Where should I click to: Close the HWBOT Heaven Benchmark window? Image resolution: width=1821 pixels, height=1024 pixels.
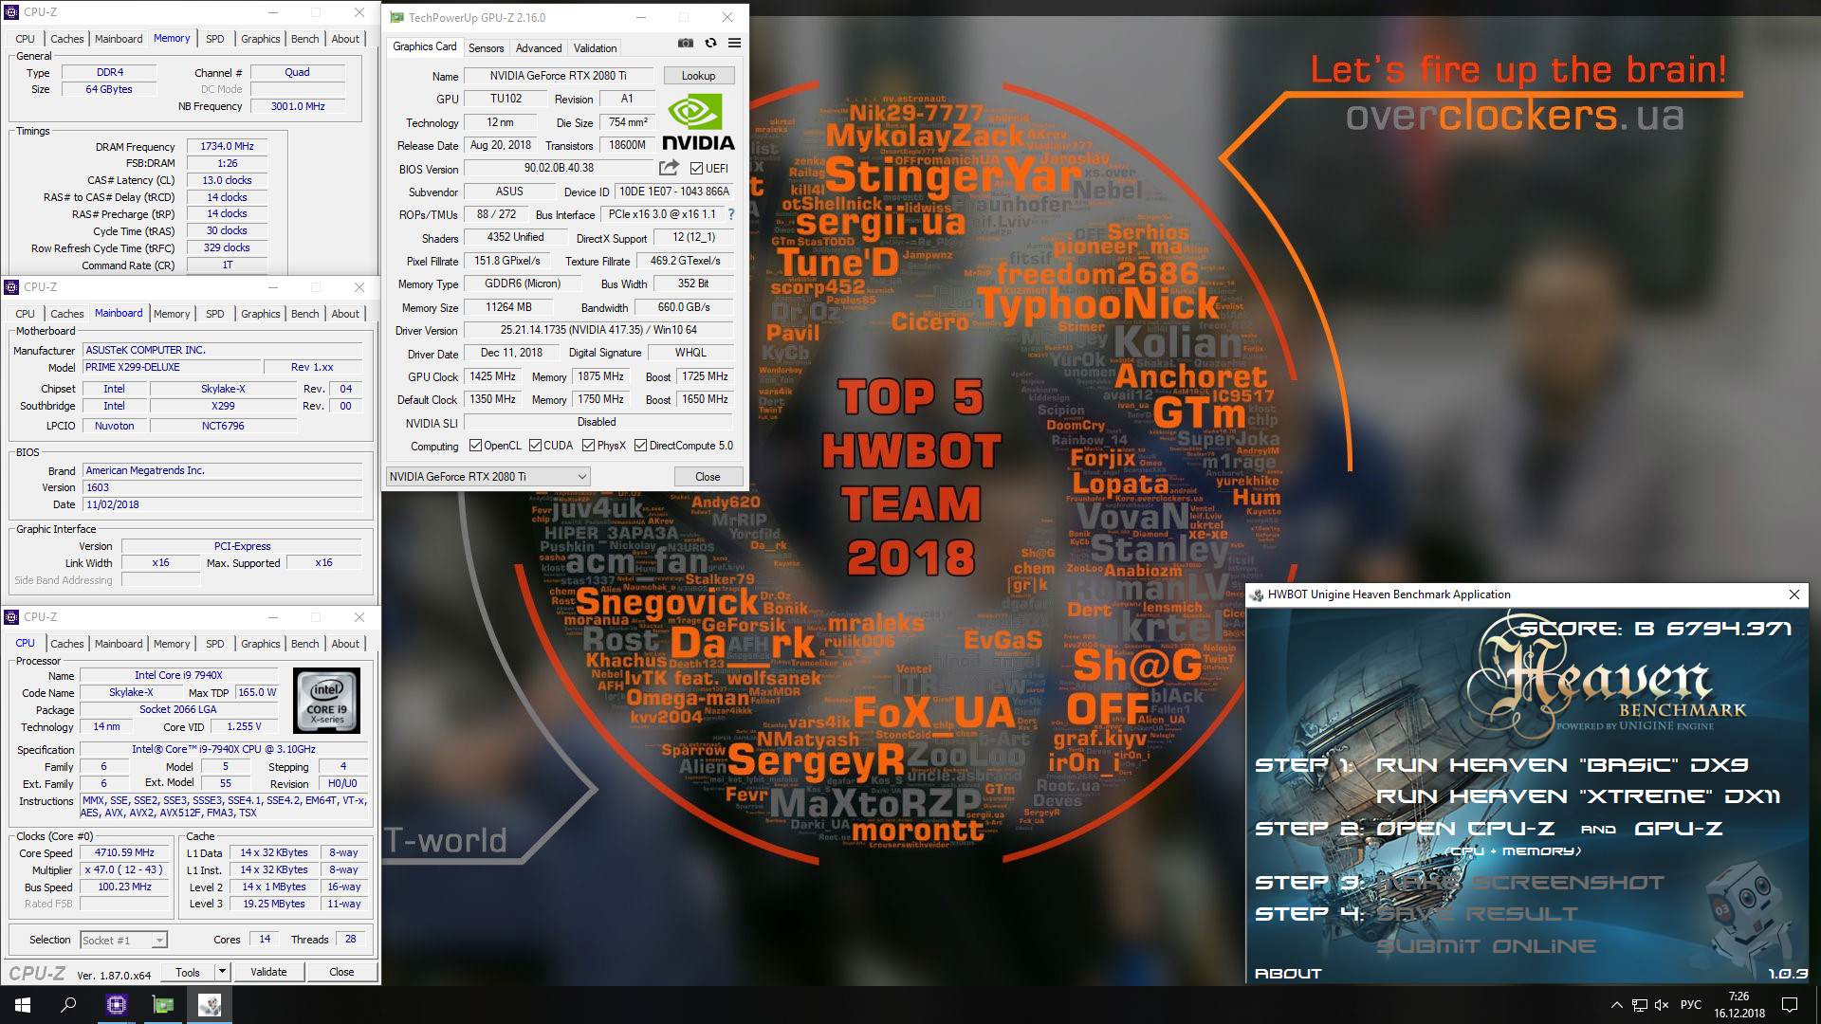coord(1793,594)
